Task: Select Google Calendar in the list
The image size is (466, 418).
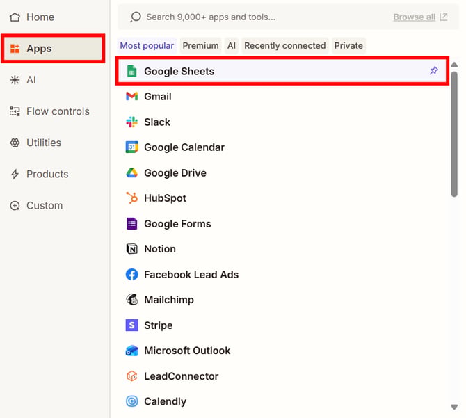Action: coord(282,147)
